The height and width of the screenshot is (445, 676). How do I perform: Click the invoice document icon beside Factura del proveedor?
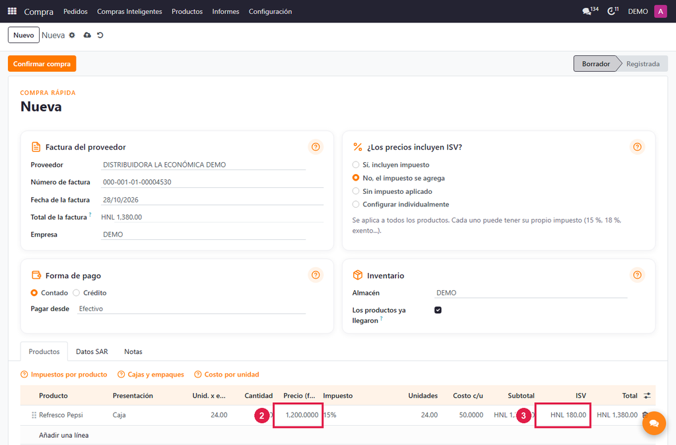click(x=36, y=147)
